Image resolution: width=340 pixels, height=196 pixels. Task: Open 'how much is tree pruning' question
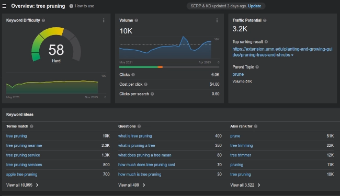point(140,175)
